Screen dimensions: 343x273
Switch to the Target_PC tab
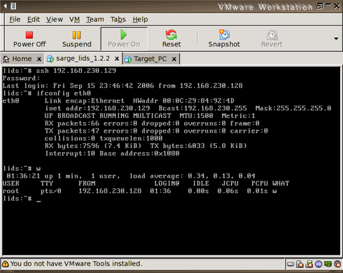pyautogui.click(x=150, y=59)
